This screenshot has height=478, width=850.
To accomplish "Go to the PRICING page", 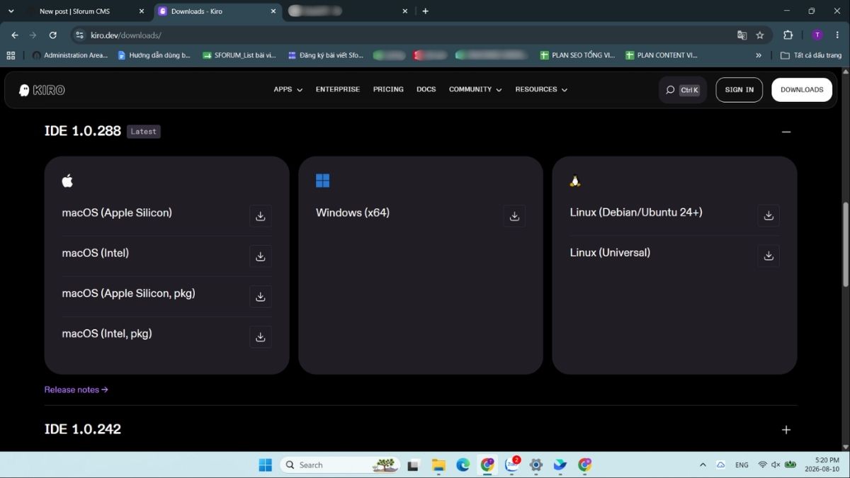I will [388, 89].
